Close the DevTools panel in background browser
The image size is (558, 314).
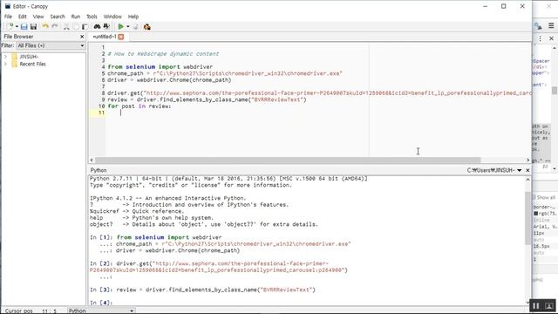click(551, 38)
